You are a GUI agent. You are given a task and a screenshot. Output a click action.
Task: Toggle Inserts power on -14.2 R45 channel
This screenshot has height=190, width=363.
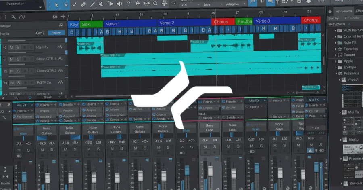click(x=107, y=104)
